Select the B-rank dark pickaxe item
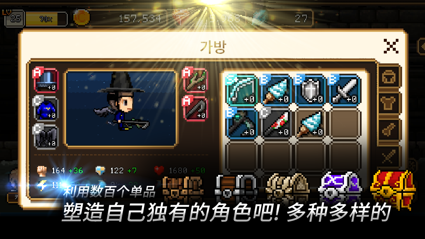Viewport: 425px width, 239px height. (x=241, y=123)
